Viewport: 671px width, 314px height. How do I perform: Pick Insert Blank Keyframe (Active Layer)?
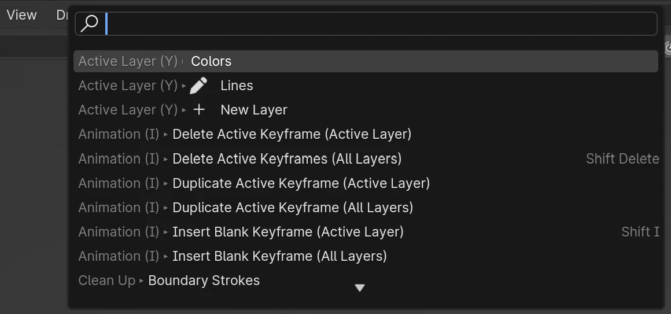coord(287,232)
